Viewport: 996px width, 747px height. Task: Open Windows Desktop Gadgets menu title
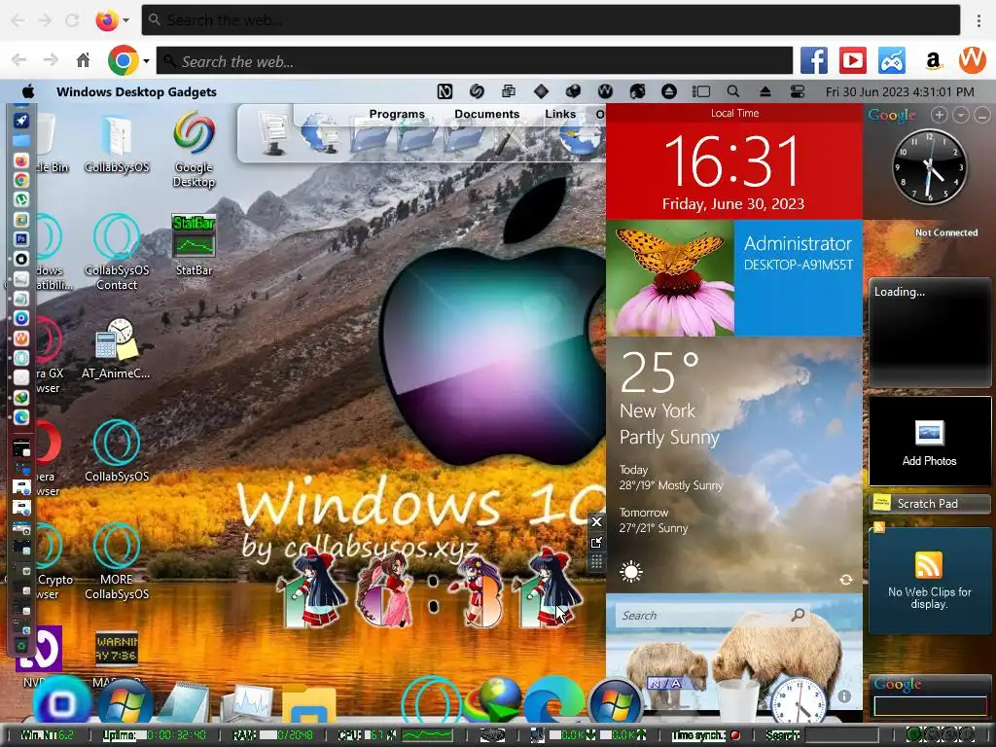[x=136, y=91]
